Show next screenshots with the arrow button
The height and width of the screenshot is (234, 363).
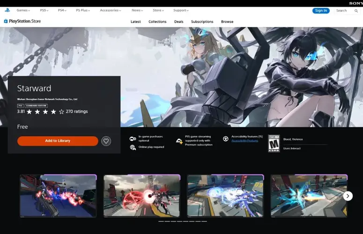(348, 196)
